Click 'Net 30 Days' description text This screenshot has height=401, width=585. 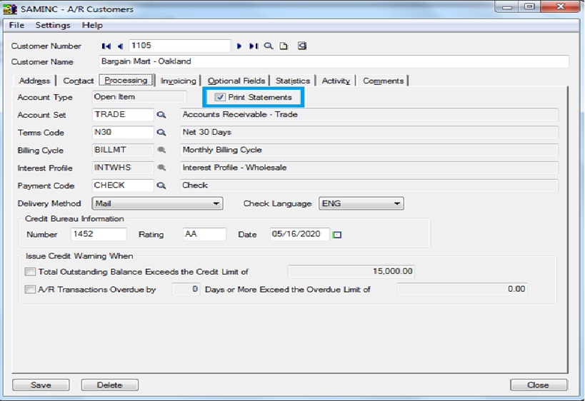click(x=206, y=132)
